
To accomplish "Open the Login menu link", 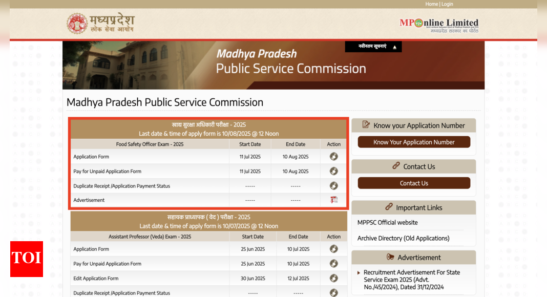I will pyautogui.click(x=447, y=4).
